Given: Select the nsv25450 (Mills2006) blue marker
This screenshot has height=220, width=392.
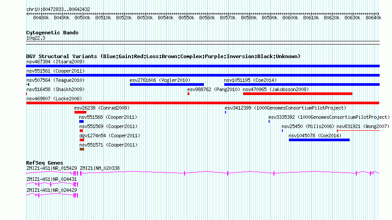Looking at the screenshot, I should 282,131.
